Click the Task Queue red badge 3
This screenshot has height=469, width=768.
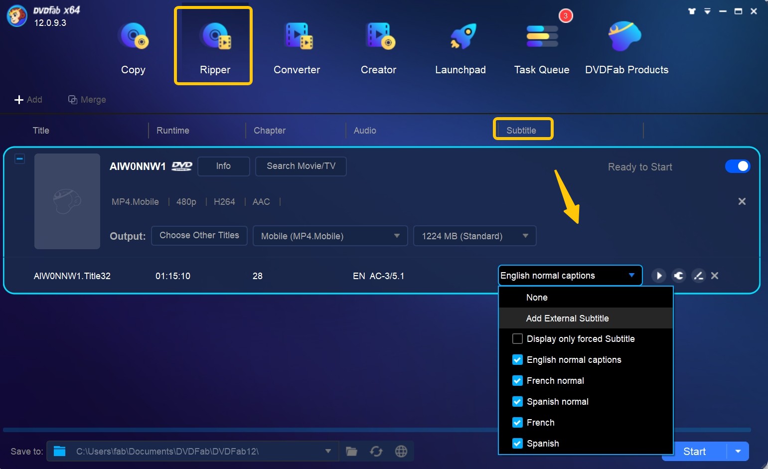[x=566, y=16]
